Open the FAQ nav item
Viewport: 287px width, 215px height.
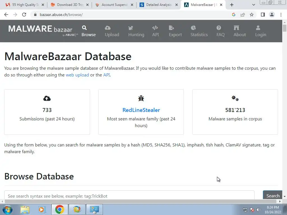coord(220,31)
